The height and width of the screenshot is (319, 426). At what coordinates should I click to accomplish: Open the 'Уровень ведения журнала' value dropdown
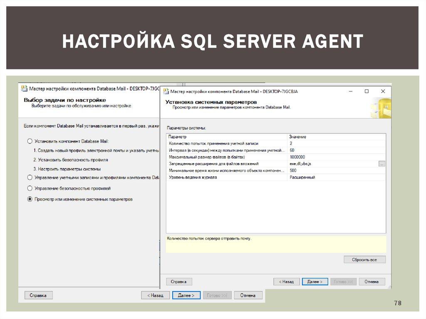point(337,177)
